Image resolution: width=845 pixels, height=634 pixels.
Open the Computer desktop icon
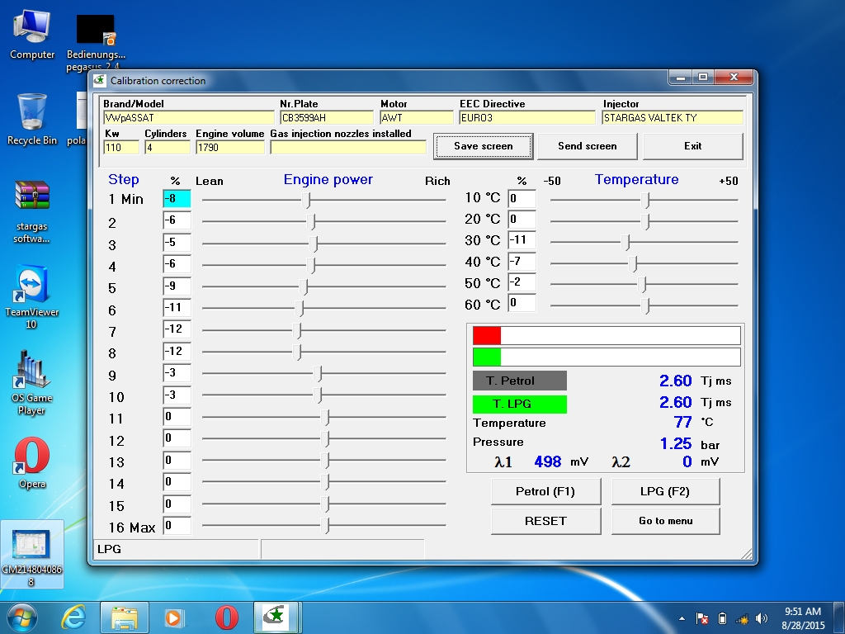coord(32,34)
